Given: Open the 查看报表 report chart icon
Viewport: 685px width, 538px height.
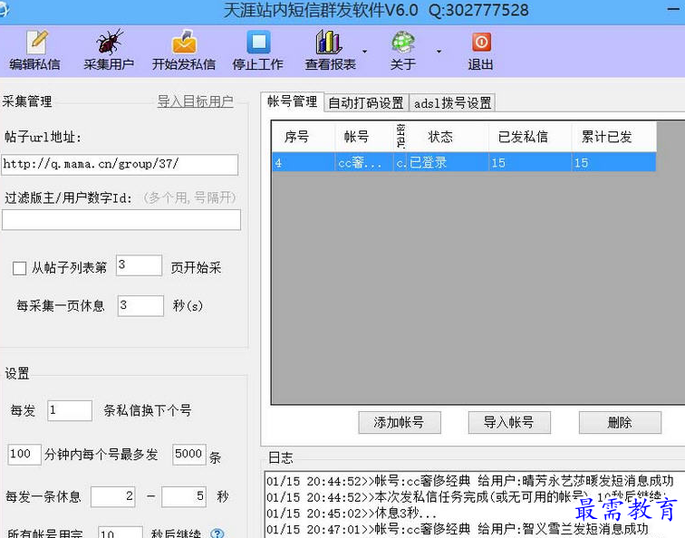Looking at the screenshot, I should pos(329,42).
